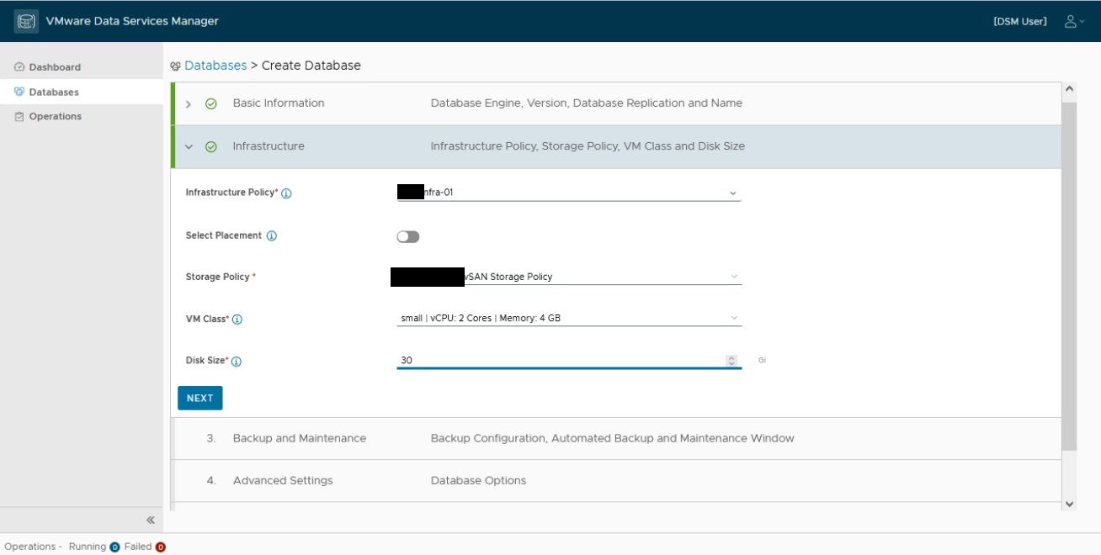1101x555 pixels.
Task: Click the Failed status label
Action: point(138,547)
